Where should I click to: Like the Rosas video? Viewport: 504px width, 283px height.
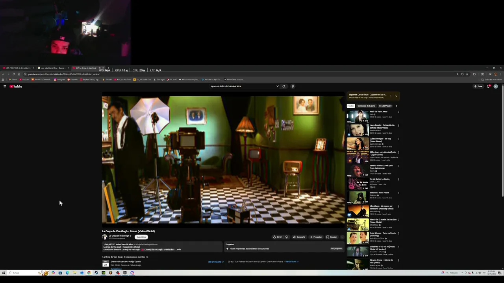(x=277, y=237)
